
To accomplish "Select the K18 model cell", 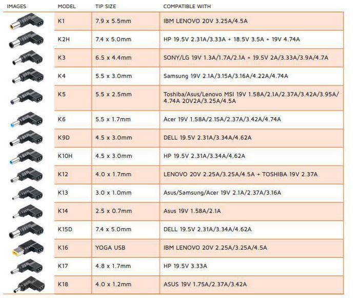I will click(73, 285).
